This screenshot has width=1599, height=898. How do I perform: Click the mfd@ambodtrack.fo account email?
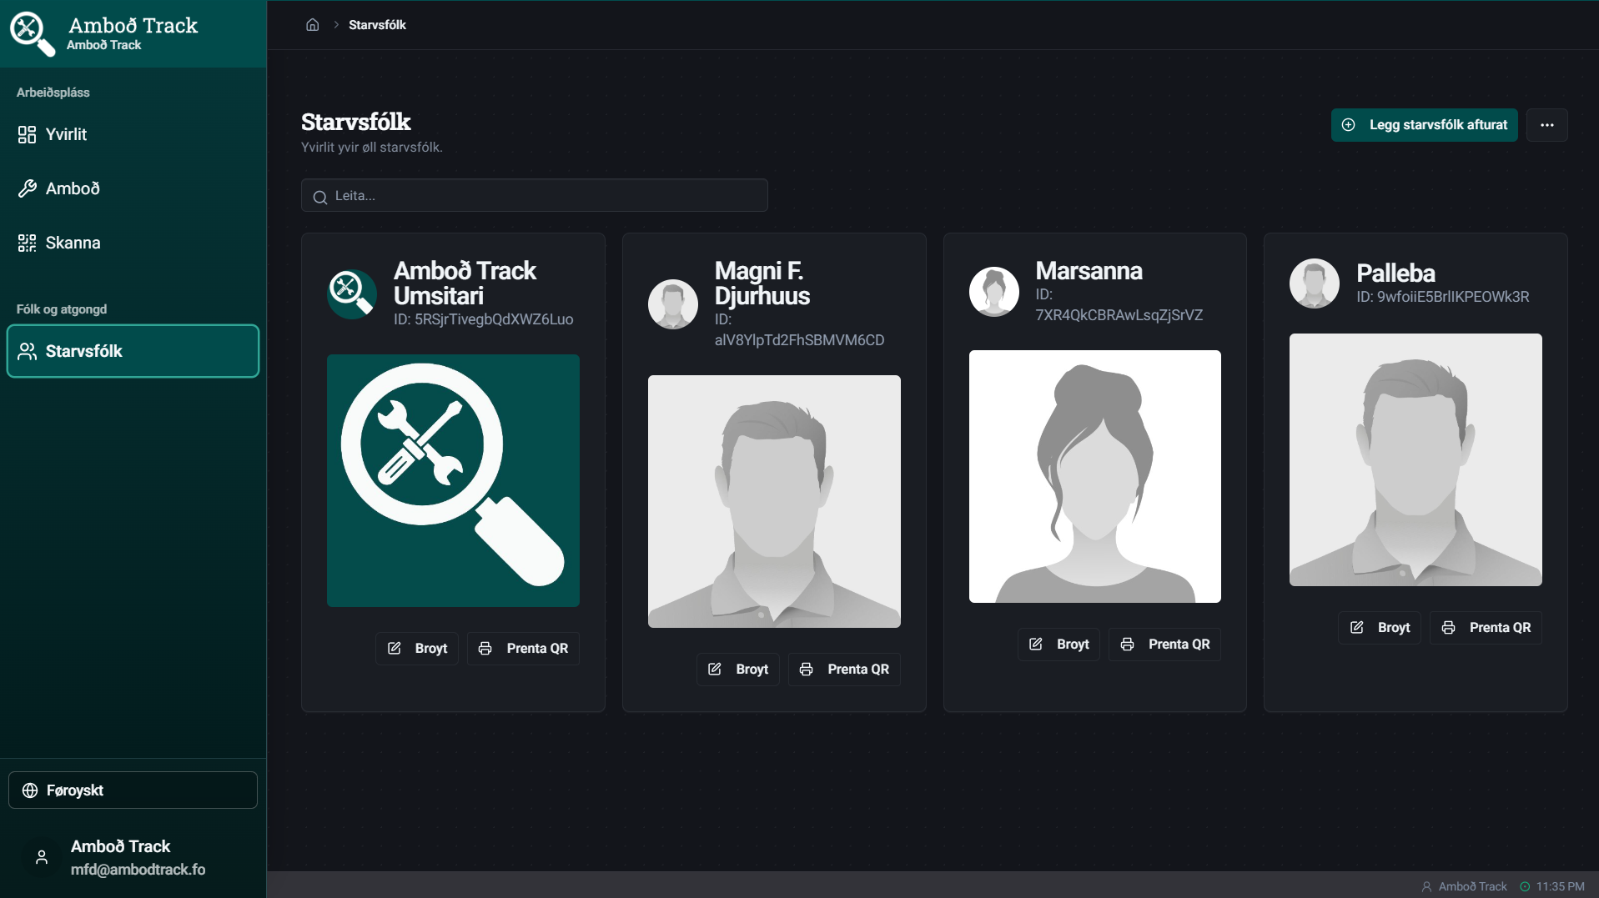138,870
